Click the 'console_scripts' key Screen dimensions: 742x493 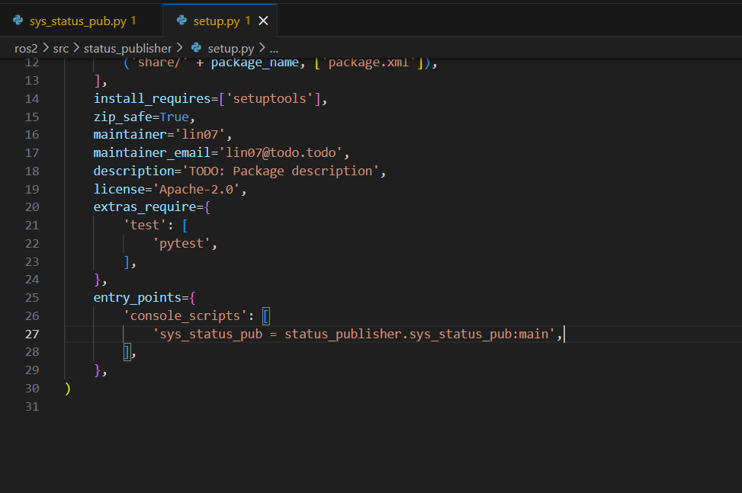tap(185, 315)
